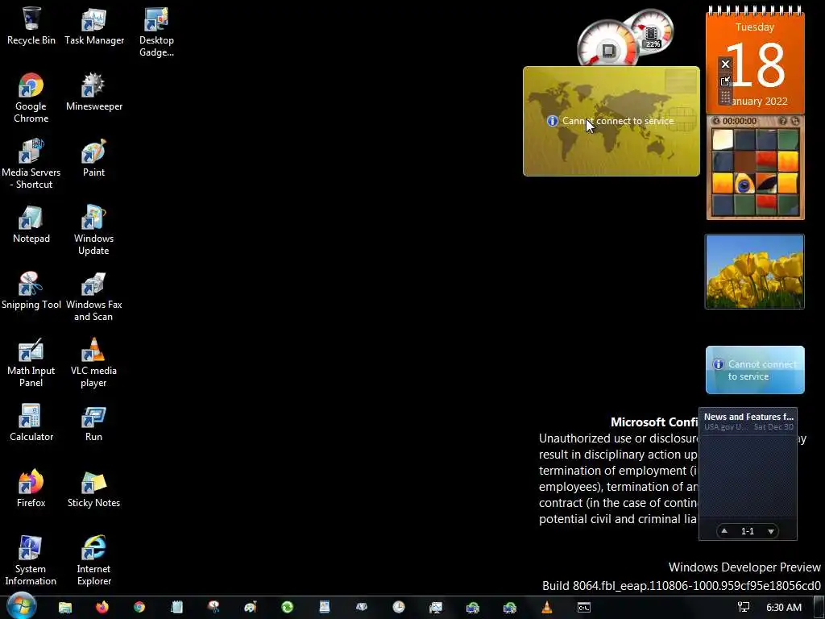Click the Paint palette taskbar icon

(x=251, y=608)
